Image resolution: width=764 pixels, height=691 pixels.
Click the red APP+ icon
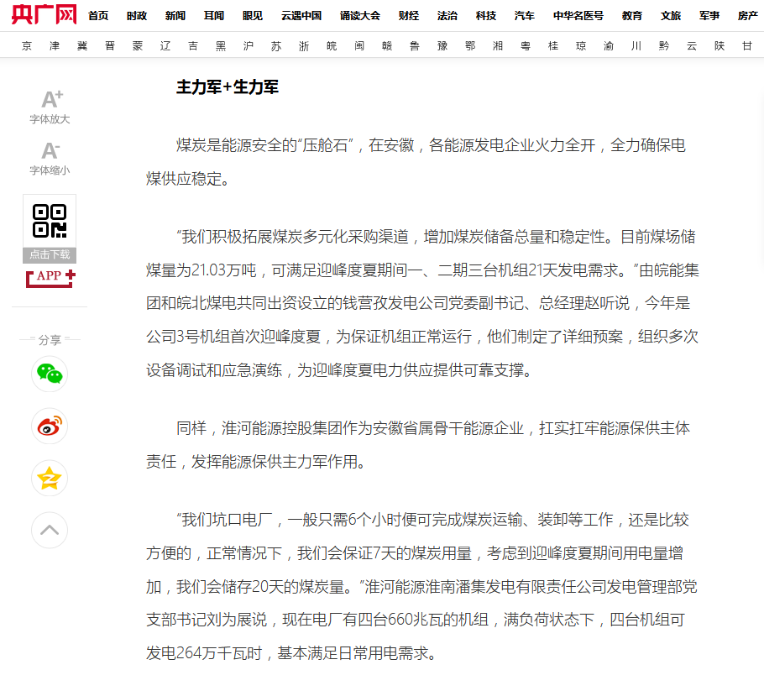[50, 276]
